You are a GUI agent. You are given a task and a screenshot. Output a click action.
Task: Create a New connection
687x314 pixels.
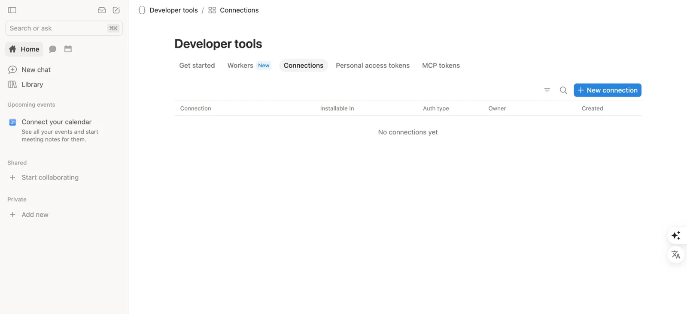[x=608, y=90]
